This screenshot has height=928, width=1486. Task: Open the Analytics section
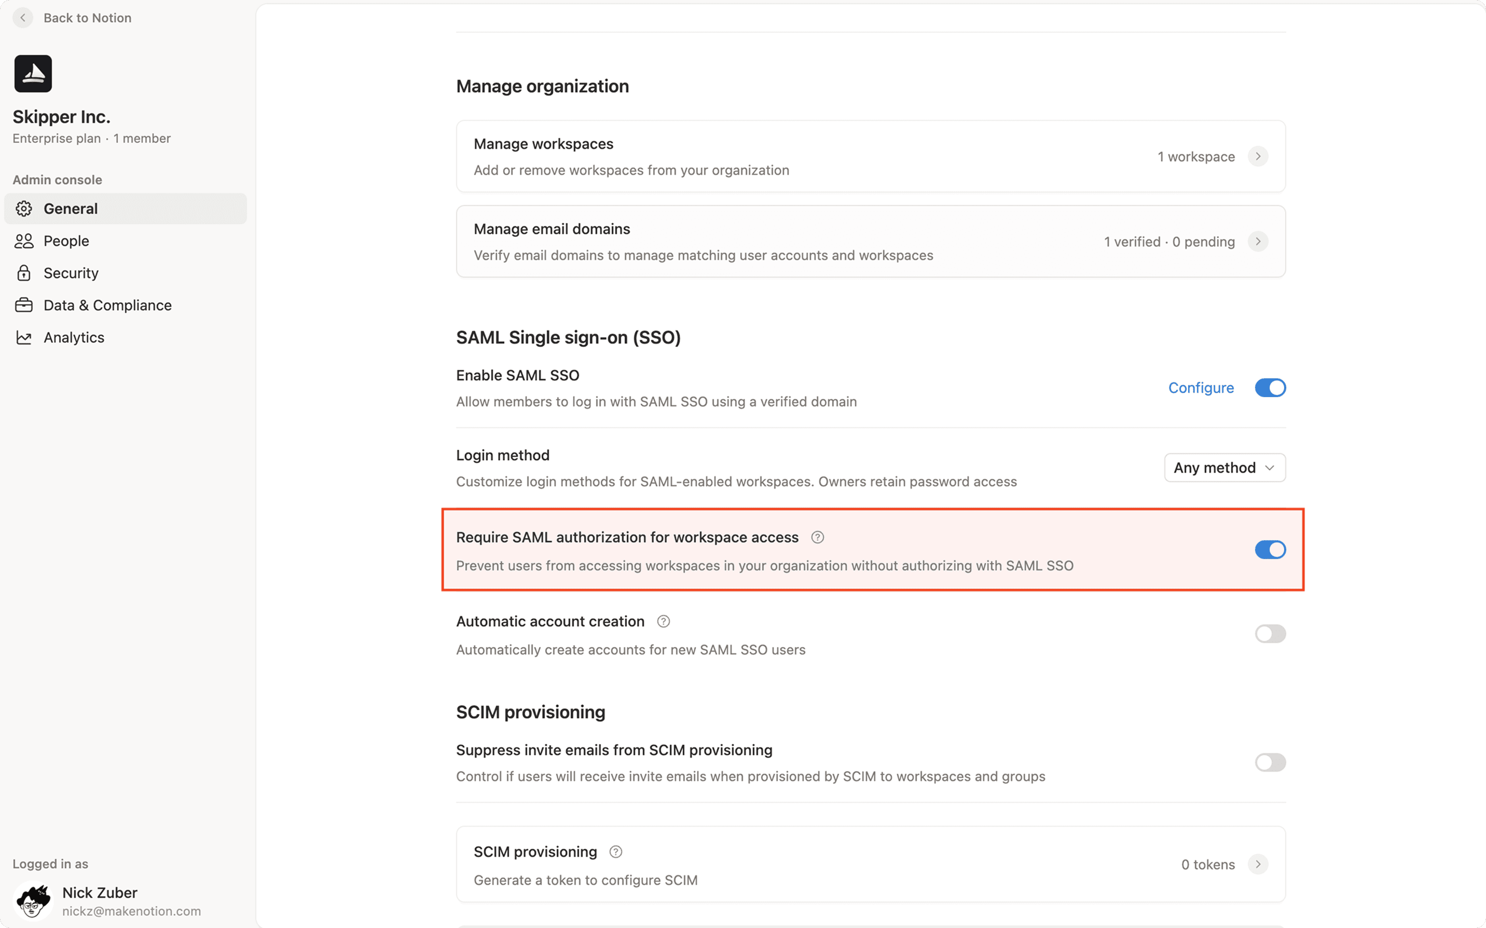[74, 337]
